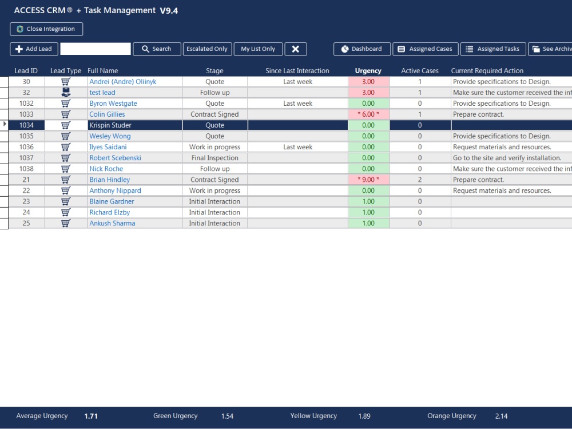Click the Dashboard pie chart icon

point(345,49)
